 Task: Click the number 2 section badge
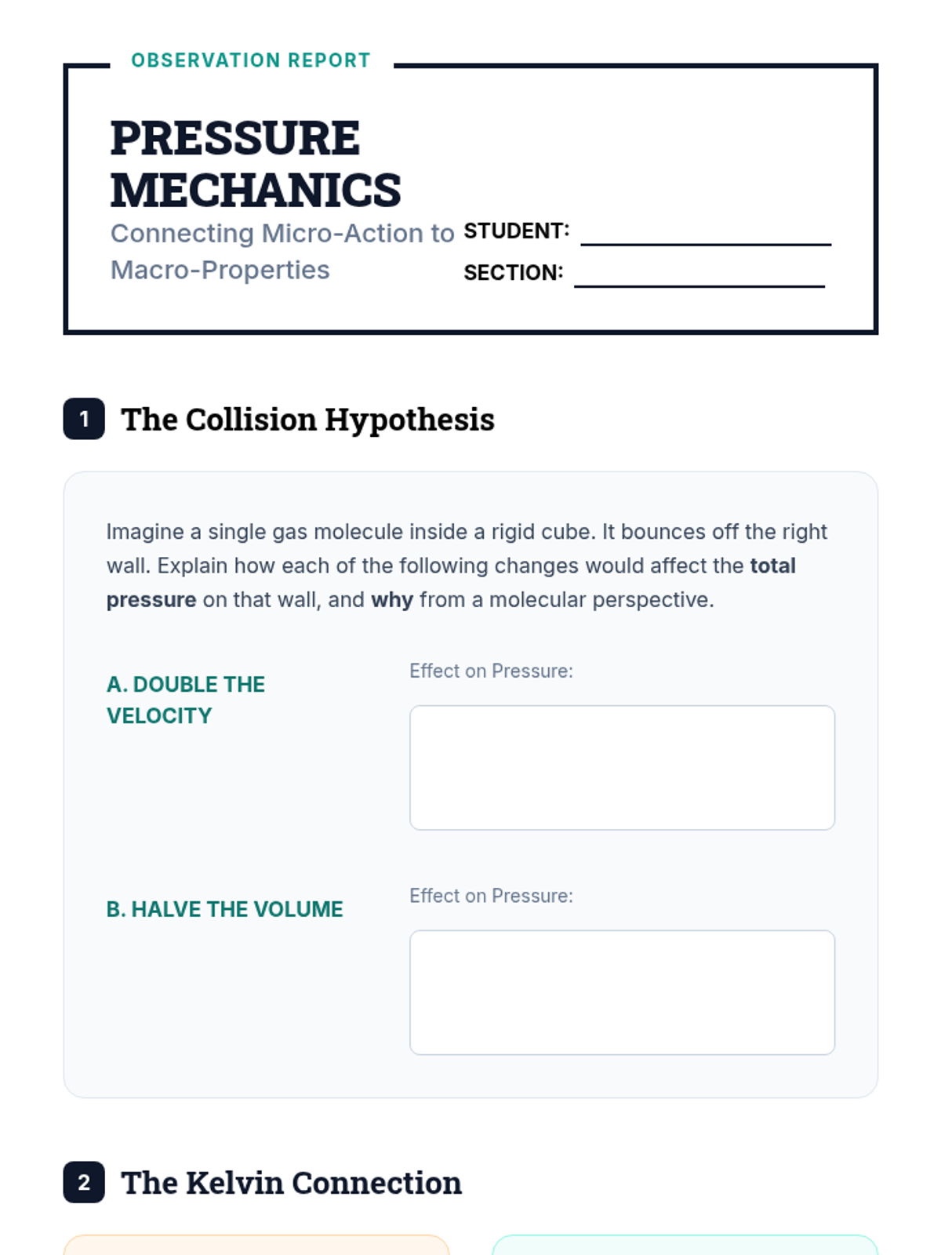[84, 1182]
